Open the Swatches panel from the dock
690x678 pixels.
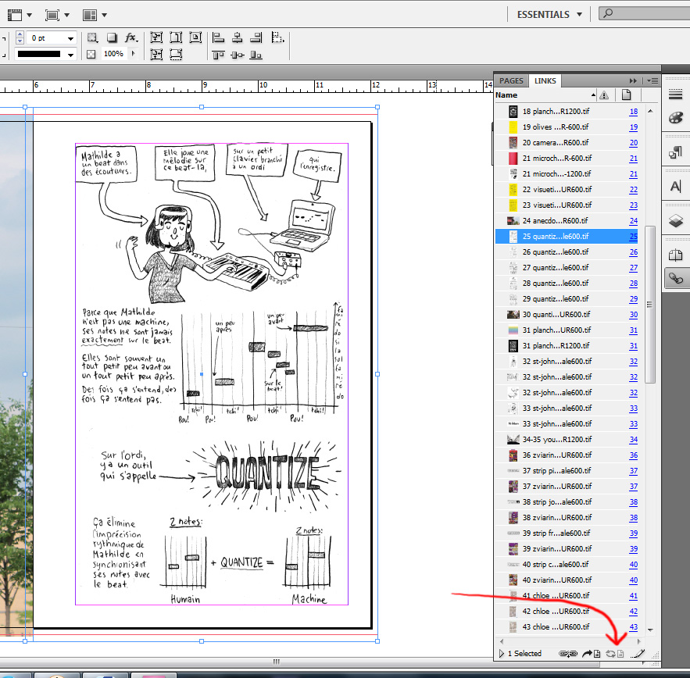tap(676, 118)
